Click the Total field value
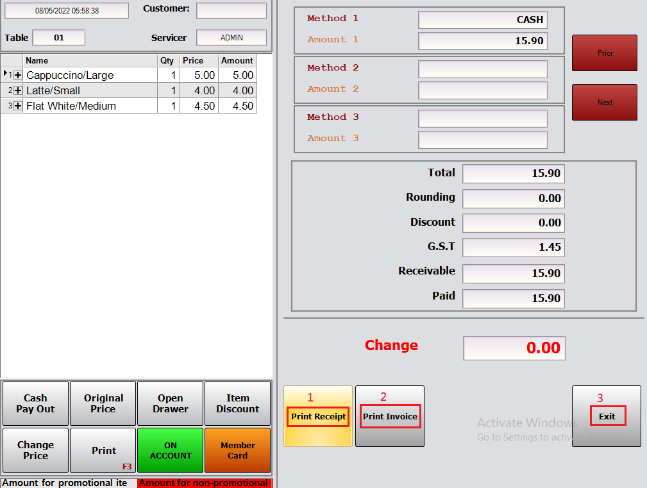647x488 pixels. (514, 173)
